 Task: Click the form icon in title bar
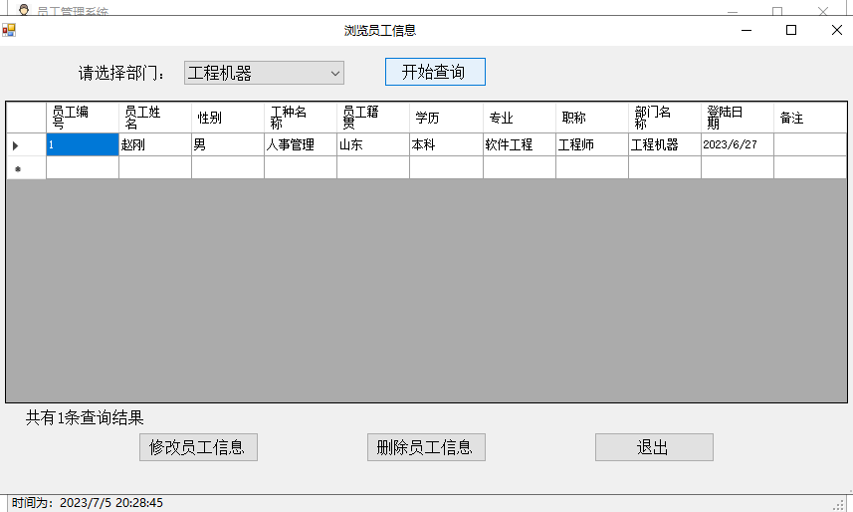coord(9,30)
